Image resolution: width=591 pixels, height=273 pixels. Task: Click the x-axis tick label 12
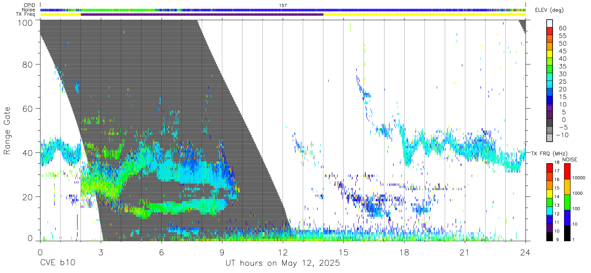(283, 252)
